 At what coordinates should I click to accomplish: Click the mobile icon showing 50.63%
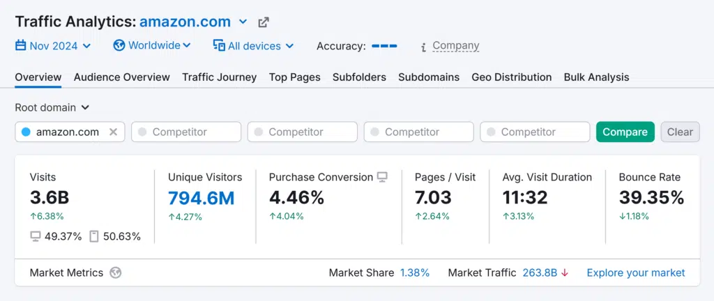click(x=94, y=236)
